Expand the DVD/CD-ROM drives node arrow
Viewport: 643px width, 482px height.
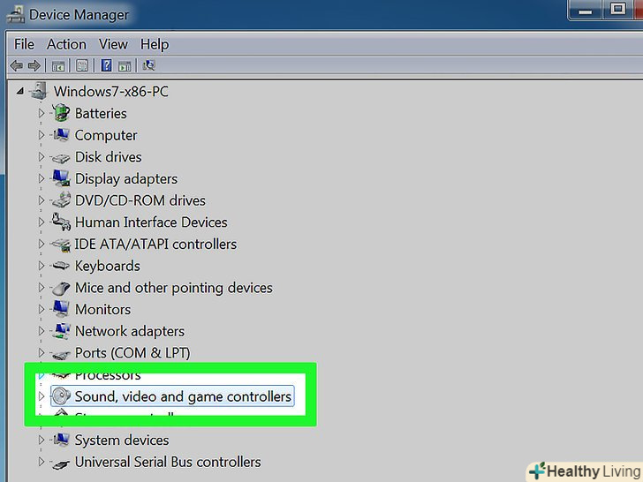41,200
